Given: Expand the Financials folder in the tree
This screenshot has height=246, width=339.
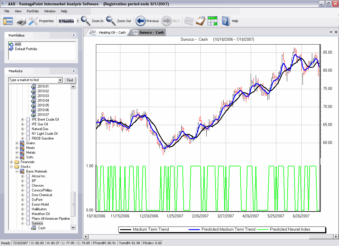Looking at the screenshot, I should 11,162.
